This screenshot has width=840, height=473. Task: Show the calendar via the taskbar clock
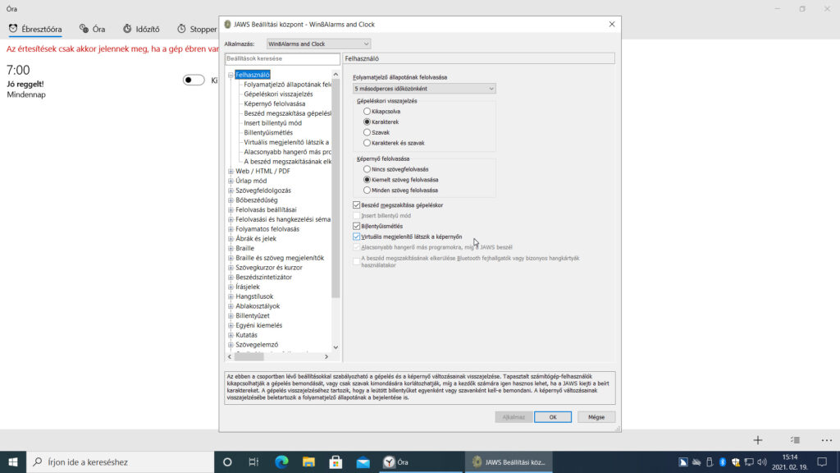790,462
